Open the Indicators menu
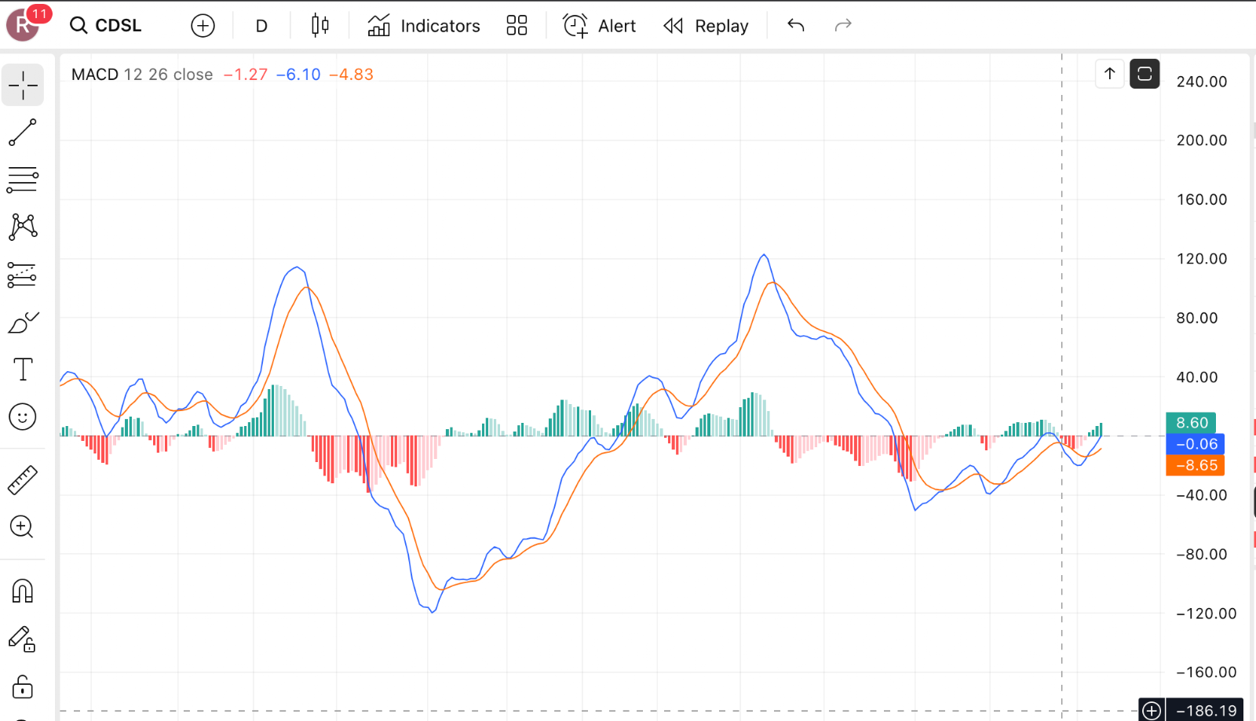Viewport: 1256px width, 721px height. pos(423,25)
